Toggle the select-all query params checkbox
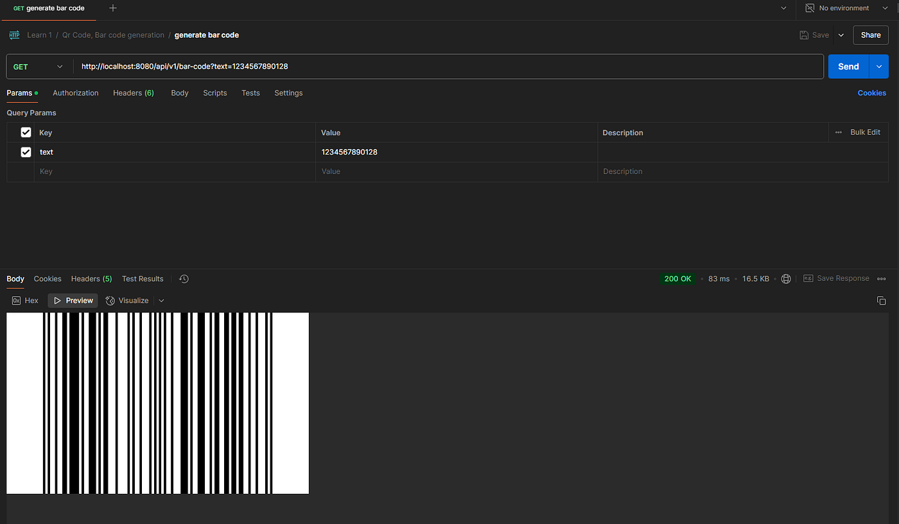 26,132
